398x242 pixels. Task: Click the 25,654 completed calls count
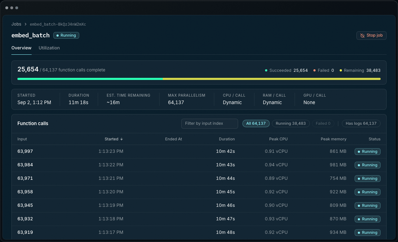pyautogui.click(x=28, y=69)
